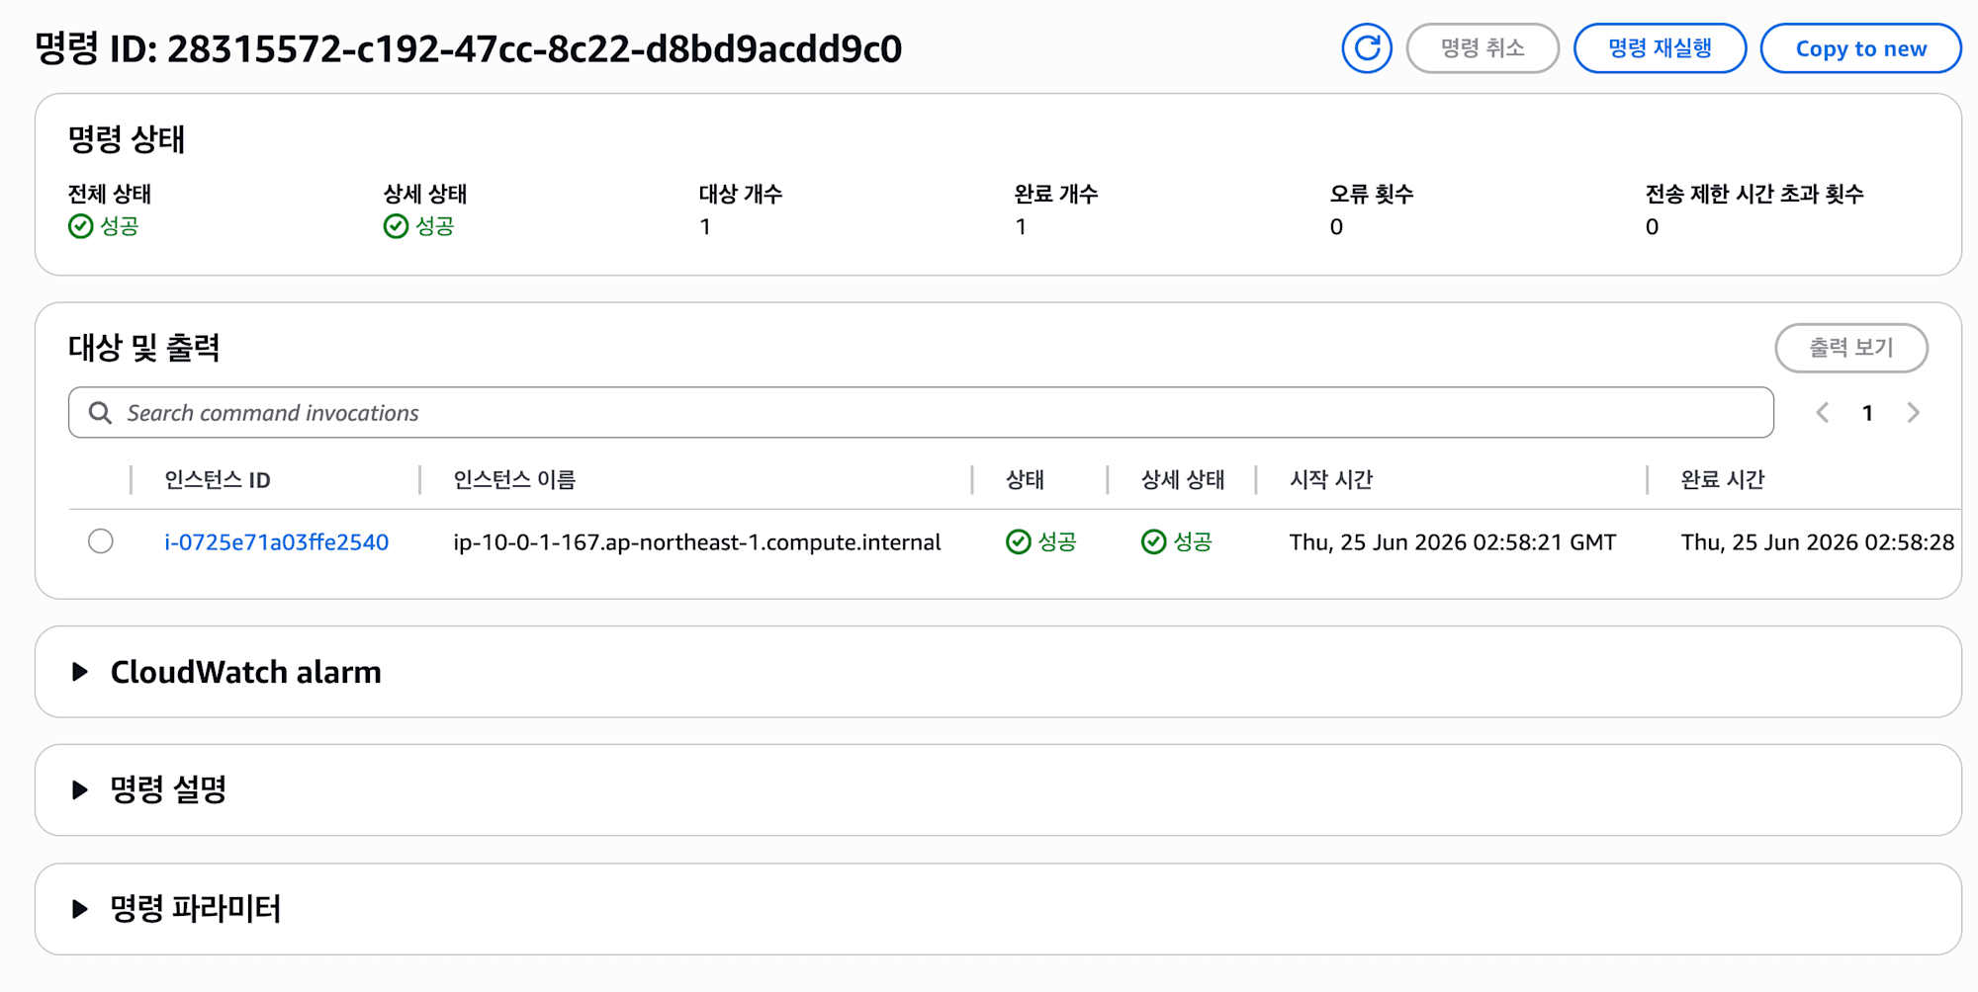Refresh the command status with circular arrow icon
This screenshot has height=992, width=1978.
(1367, 48)
